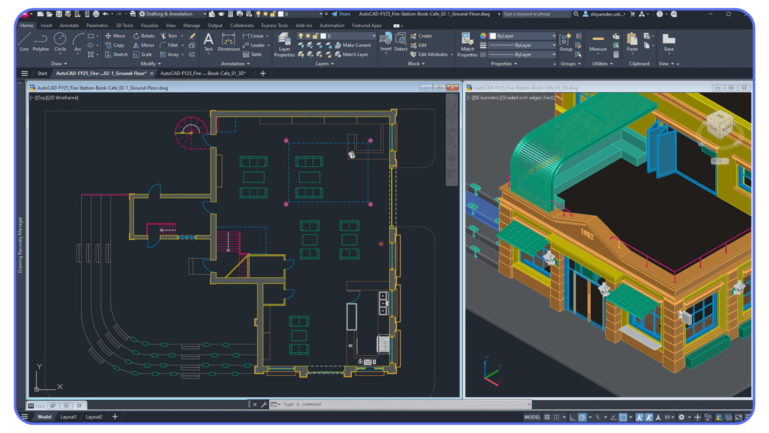Select the multiline Text tool

click(208, 42)
